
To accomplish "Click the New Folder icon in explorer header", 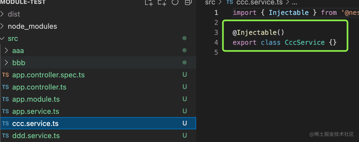I will tap(162, 3).
